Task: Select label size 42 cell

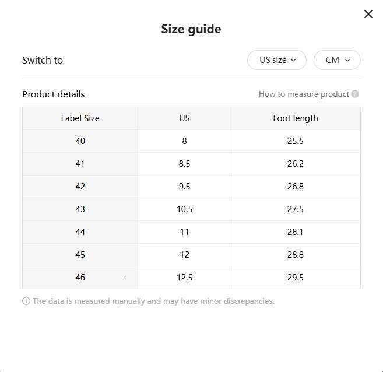Action: pyautogui.click(x=80, y=187)
